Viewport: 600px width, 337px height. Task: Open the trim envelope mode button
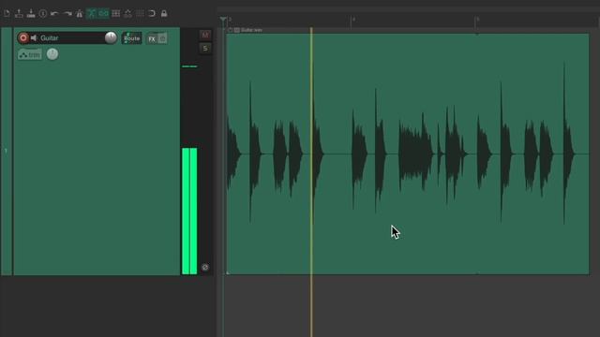click(x=30, y=54)
